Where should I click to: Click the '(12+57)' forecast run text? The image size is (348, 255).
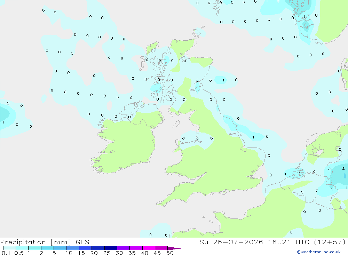pos(330,242)
